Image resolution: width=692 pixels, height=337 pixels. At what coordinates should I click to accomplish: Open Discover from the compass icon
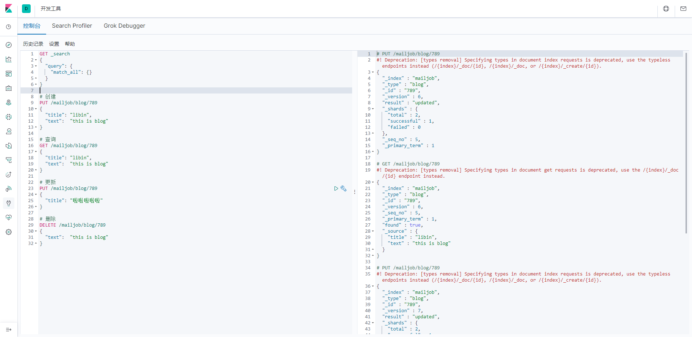pyautogui.click(x=9, y=45)
